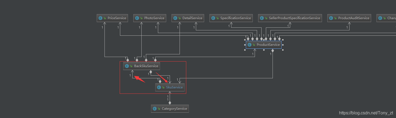Click the class icon on BackSkuService node
This screenshot has width=396, height=118.
[x=127, y=66]
